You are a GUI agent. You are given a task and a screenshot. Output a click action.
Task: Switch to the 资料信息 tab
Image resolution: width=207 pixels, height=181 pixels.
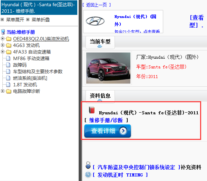click(x=100, y=96)
